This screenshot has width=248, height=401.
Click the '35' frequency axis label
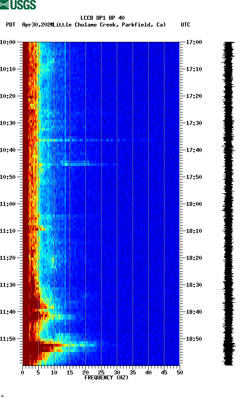(133, 373)
